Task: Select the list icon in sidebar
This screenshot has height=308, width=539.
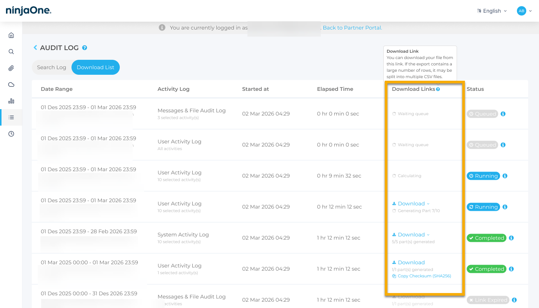Action: (x=11, y=117)
